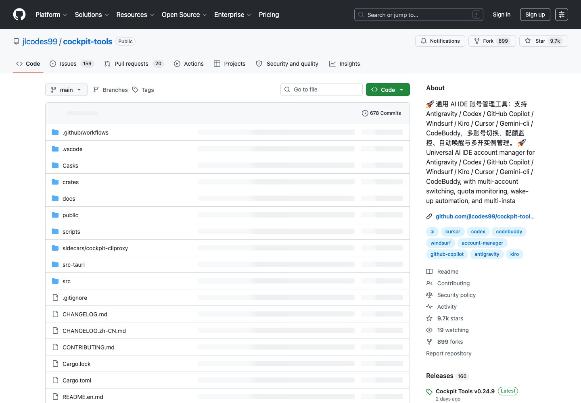Open the 678 Commits history
The height and width of the screenshot is (403, 581).
[x=381, y=113]
